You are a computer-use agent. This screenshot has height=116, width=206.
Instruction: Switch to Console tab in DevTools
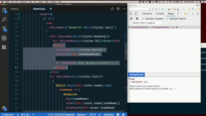[x=160, y=14]
